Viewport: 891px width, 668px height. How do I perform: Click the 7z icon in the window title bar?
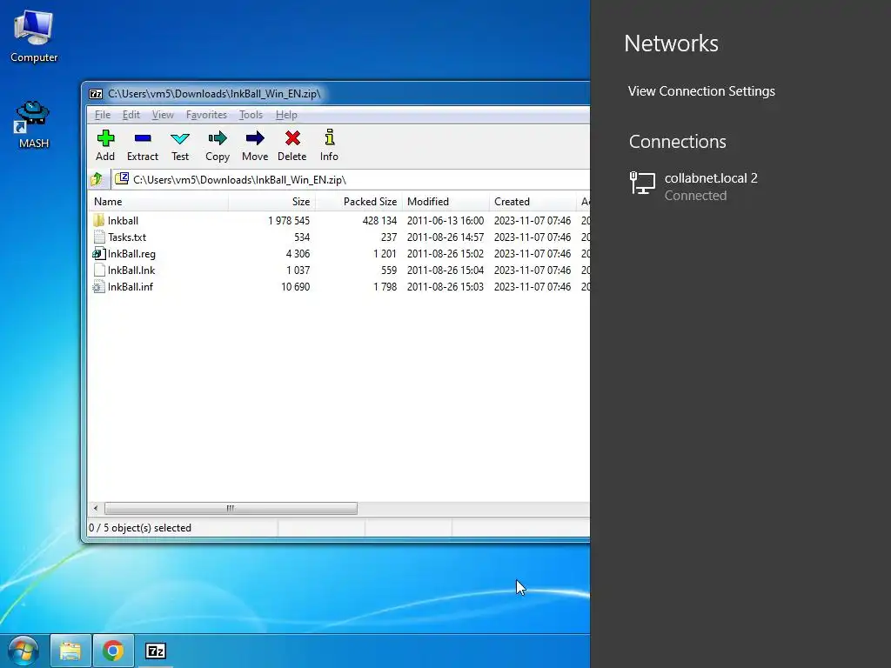point(96,94)
